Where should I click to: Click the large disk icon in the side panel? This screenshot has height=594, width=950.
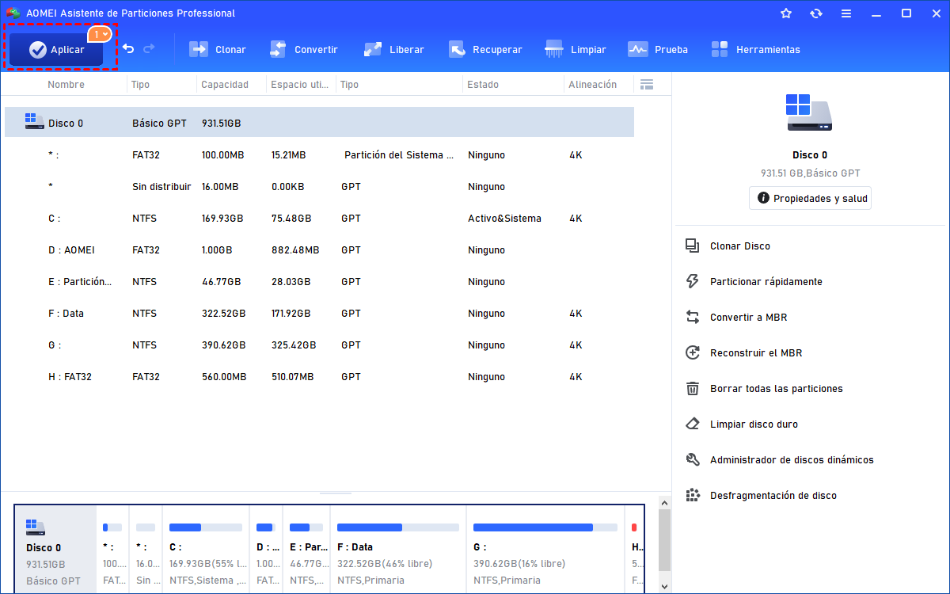click(809, 112)
